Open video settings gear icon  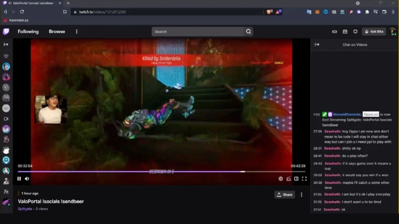click(x=281, y=179)
